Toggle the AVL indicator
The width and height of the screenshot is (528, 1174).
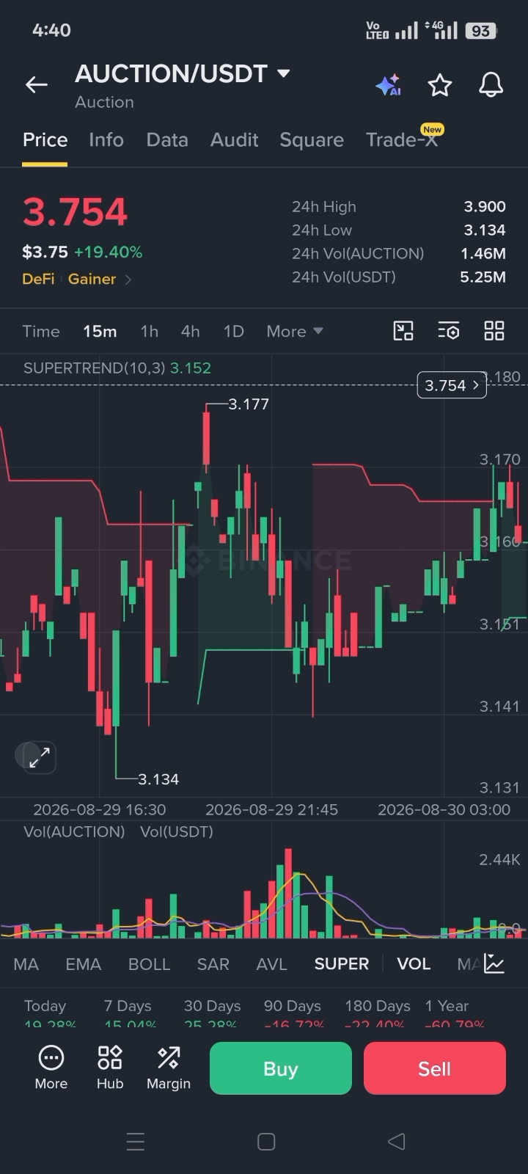click(x=271, y=963)
